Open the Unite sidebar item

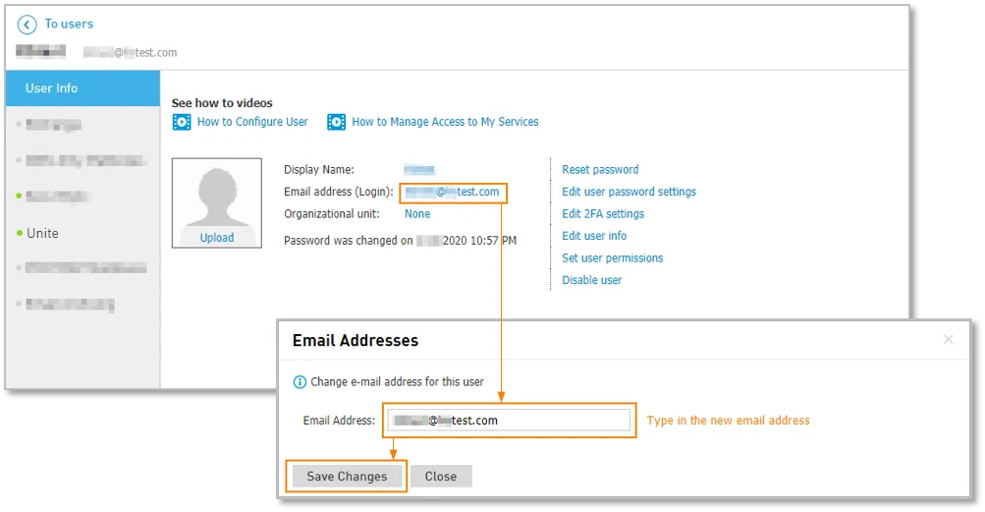click(42, 233)
